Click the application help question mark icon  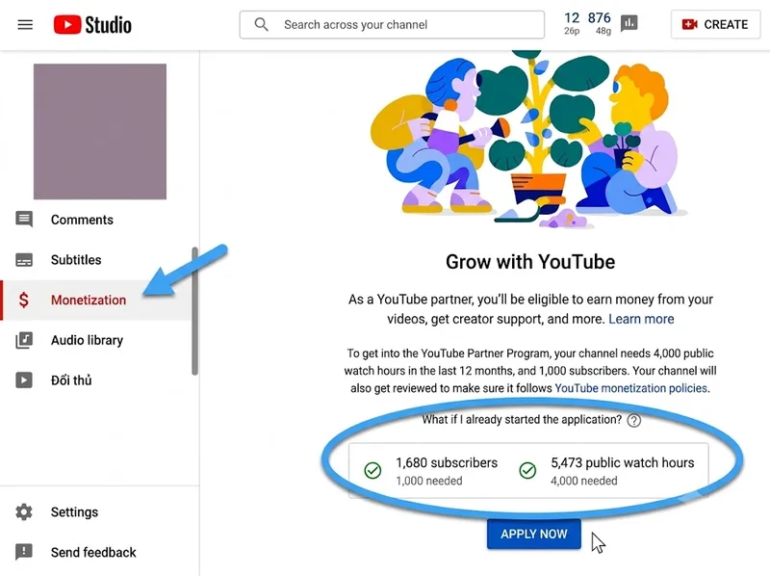click(x=634, y=420)
